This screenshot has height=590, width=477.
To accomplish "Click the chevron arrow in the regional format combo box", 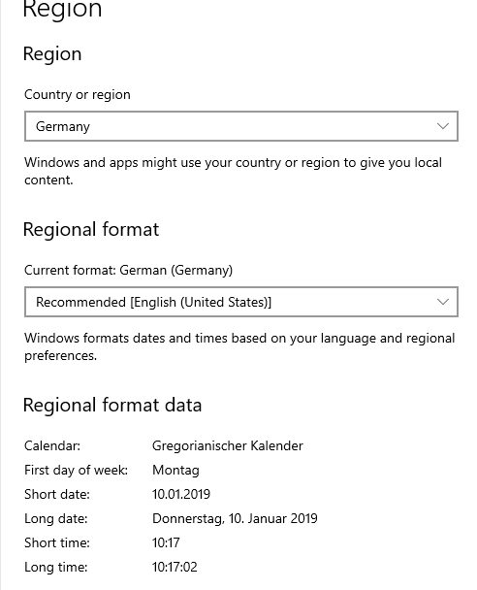I will tap(443, 302).
